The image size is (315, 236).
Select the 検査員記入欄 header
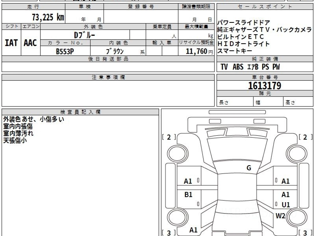click(x=80, y=112)
